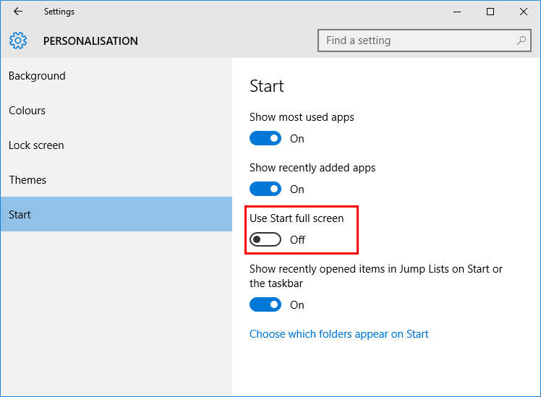
Task: Click the Personalisation gear icon
Action: pyautogui.click(x=18, y=40)
